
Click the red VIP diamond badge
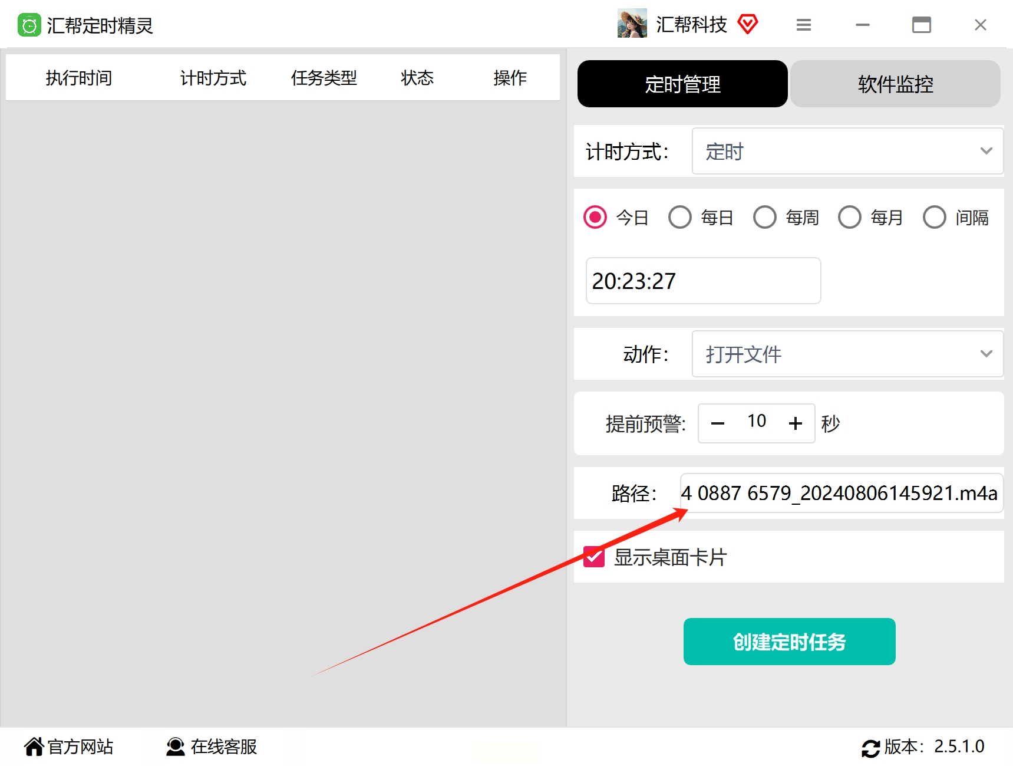tap(747, 24)
